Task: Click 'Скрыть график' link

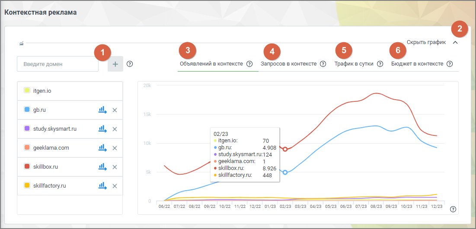Action: (426, 43)
